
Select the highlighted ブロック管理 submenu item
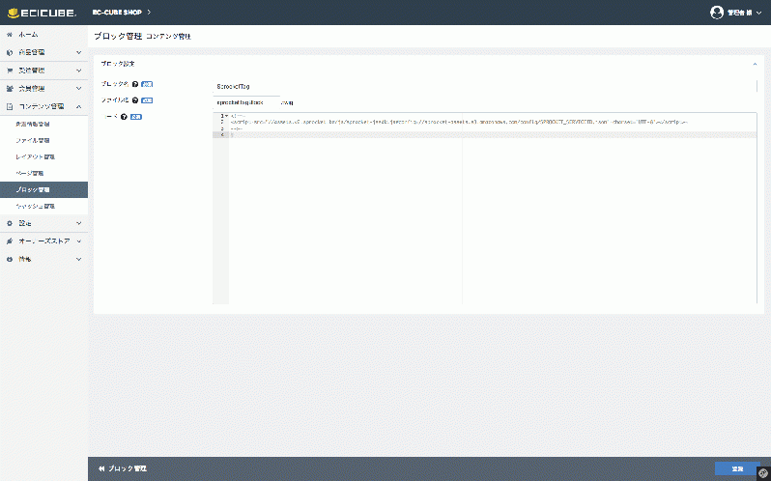point(43,189)
